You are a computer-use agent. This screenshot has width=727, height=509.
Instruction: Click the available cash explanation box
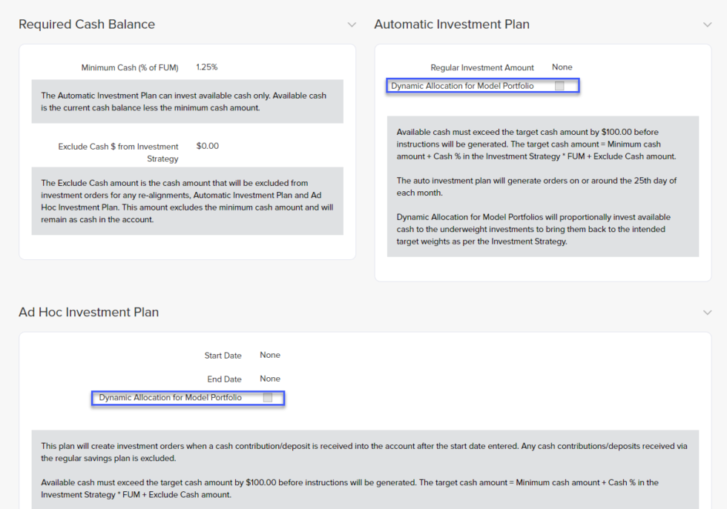pyautogui.click(x=188, y=106)
